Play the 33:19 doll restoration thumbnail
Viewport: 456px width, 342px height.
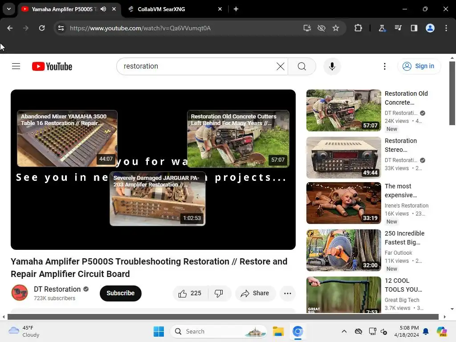coord(343,203)
